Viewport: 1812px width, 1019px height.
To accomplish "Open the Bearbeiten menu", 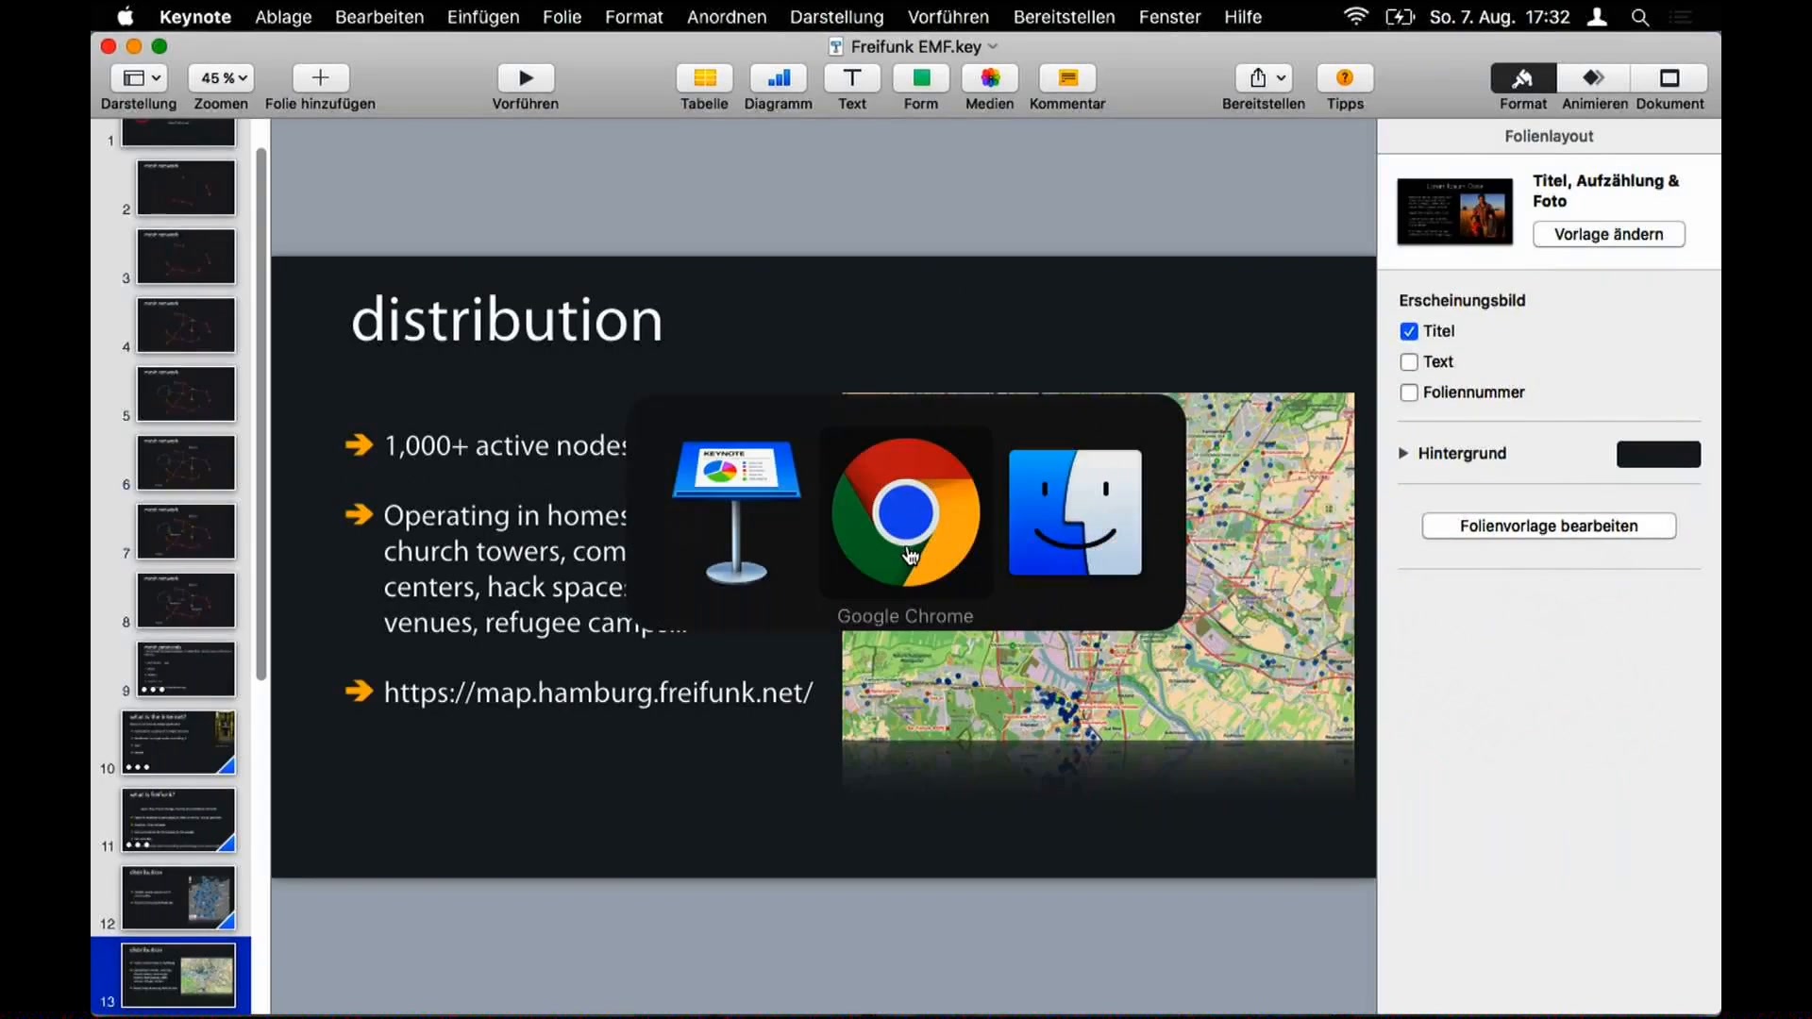I will (379, 17).
